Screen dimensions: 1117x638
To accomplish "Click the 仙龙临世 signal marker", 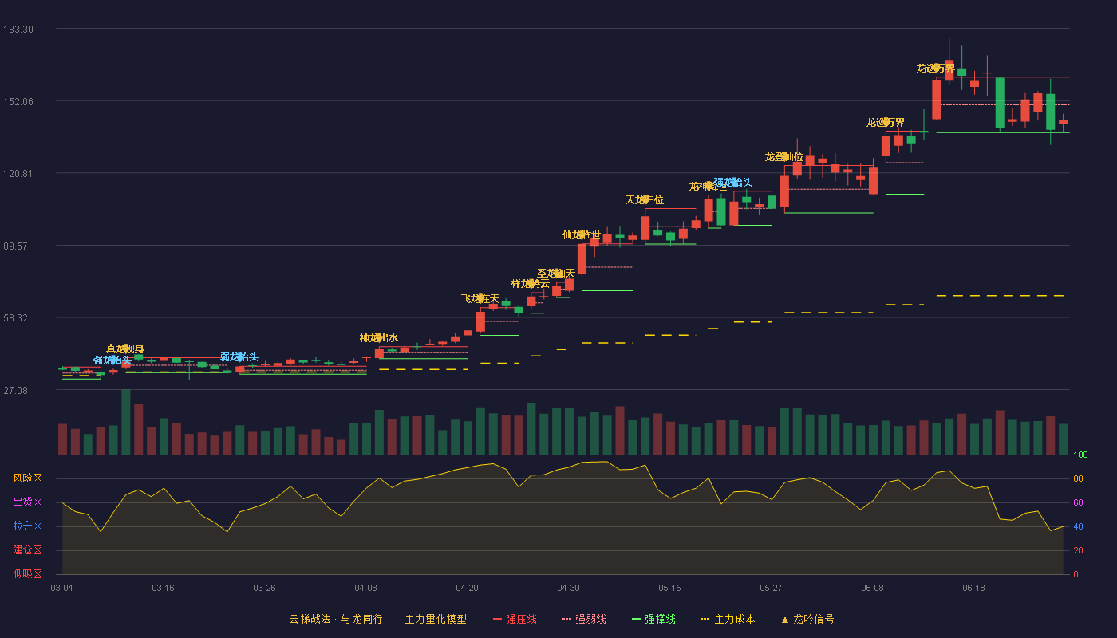I will 582,234.
